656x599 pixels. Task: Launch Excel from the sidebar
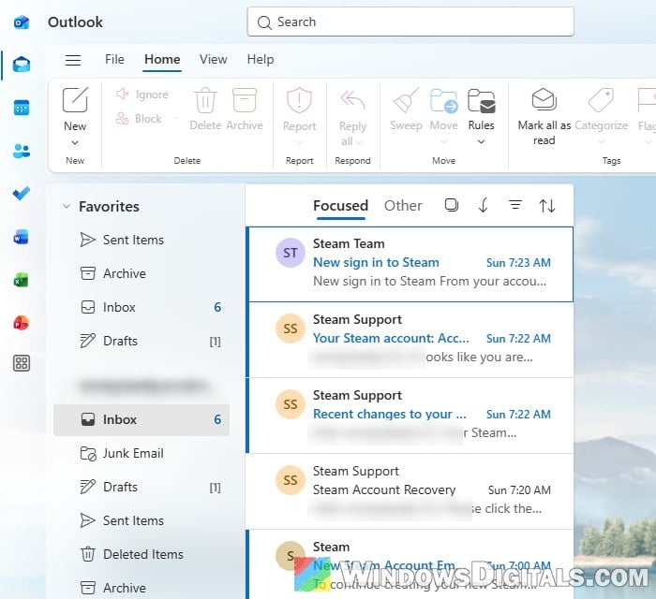[22, 280]
